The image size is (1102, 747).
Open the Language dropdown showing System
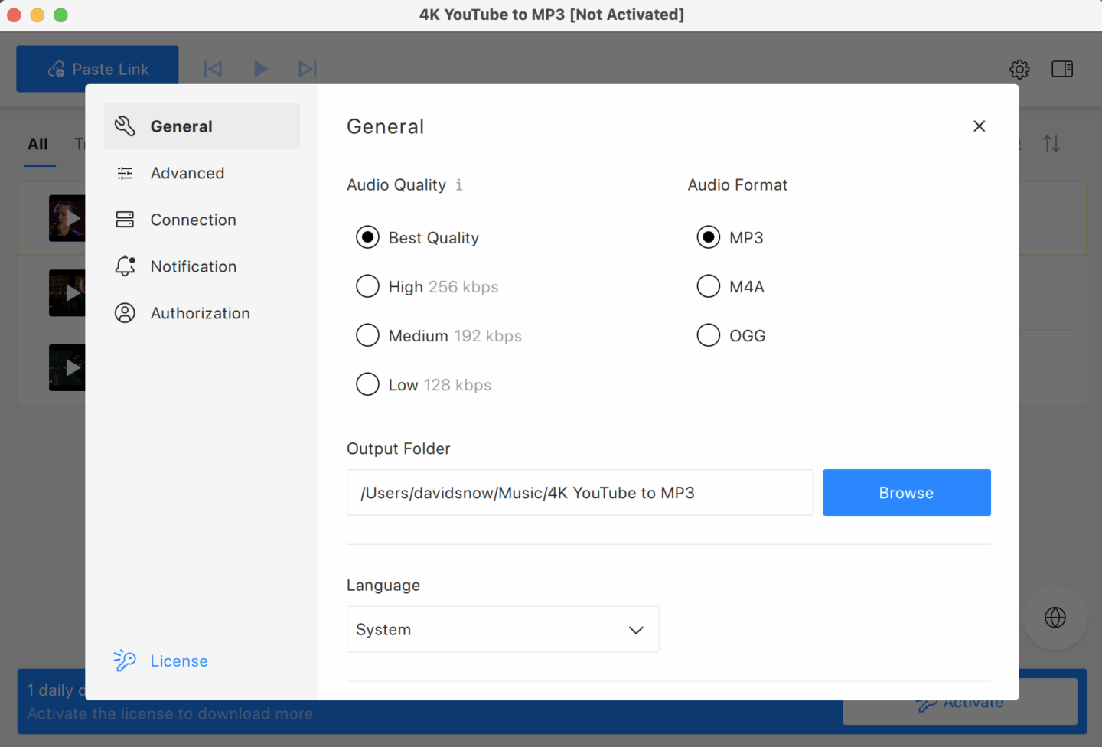(502, 629)
